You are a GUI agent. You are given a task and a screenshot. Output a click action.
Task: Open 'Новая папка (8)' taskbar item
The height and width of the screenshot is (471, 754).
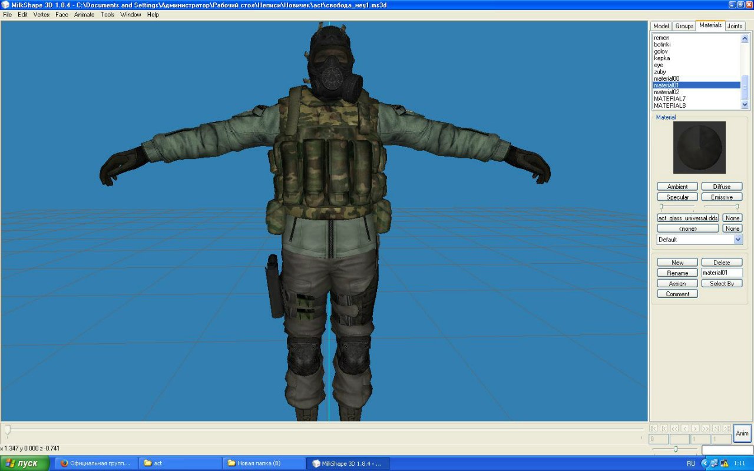264,463
